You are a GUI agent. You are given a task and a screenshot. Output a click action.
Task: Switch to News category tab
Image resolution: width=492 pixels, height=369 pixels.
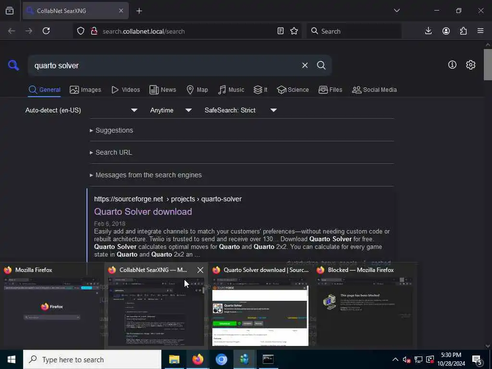click(x=162, y=90)
